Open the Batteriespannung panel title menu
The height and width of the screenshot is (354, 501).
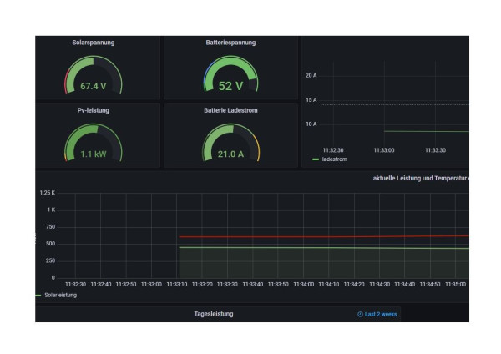point(230,43)
